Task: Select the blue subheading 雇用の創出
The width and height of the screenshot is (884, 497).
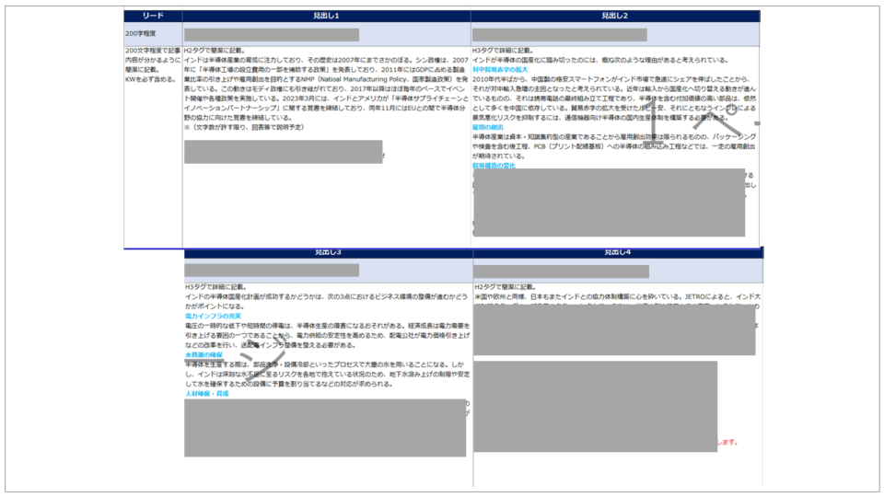Action: click(488, 127)
